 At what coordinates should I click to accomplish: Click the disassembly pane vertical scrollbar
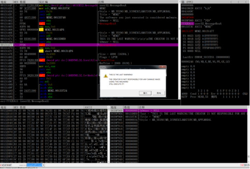coord(180,50)
